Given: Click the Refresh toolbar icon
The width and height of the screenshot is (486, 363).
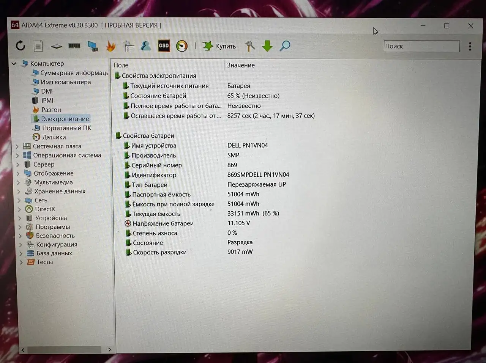Looking at the screenshot, I should pos(21,46).
